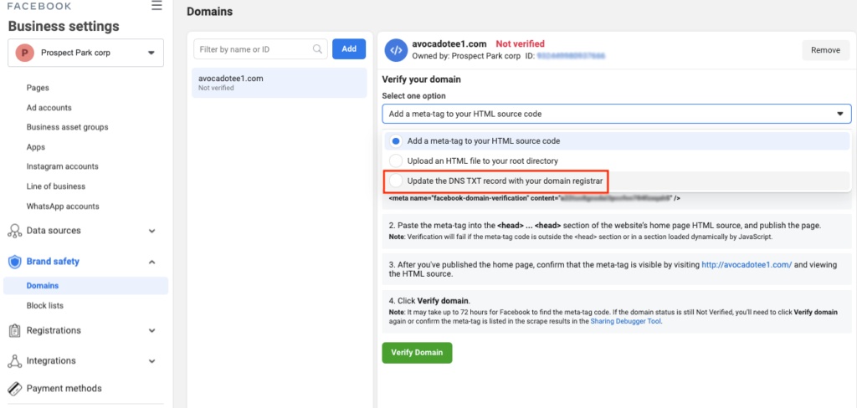
Task: Open Business asset groups
Action: [67, 127]
